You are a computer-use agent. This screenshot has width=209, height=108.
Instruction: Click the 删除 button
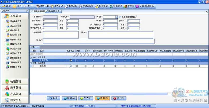(x=102, y=98)
